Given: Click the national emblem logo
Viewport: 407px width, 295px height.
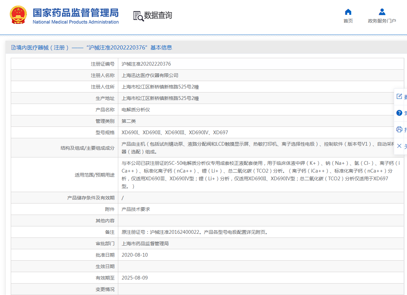Looking at the screenshot, I should click(x=19, y=15).
